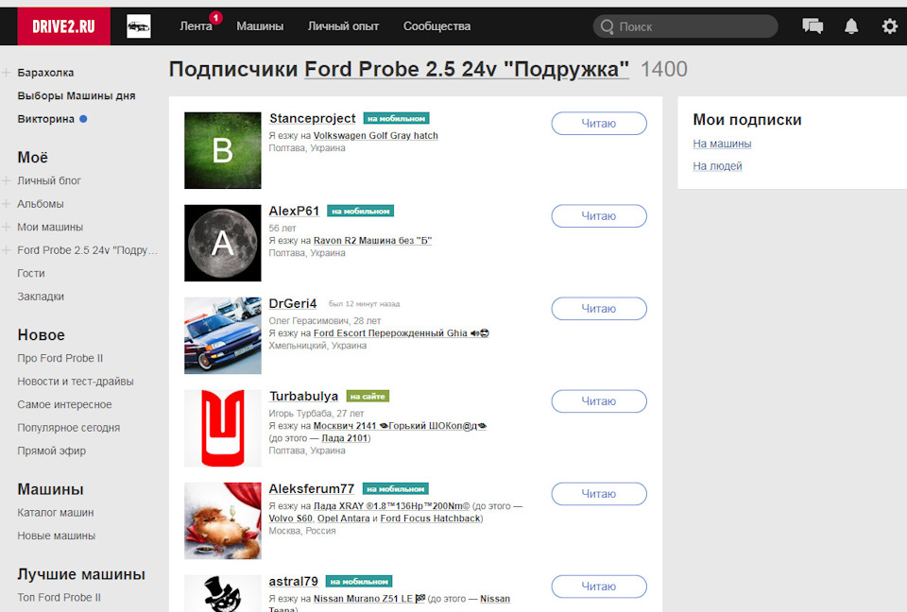This screenshot has height=612, width=907.
Task: Open the messages chat icon
Action: pyautogui.click(x=813, y=26)
